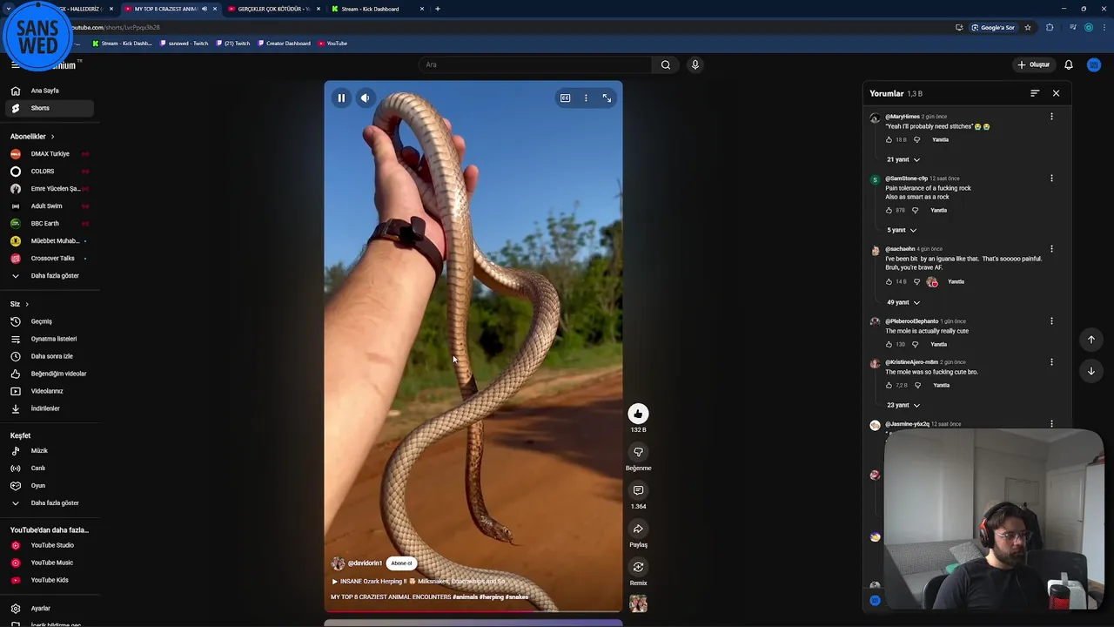Reply (Yanıtla) to @SamStone-c9p comment
1114x627 pixels.
[938, 210]
